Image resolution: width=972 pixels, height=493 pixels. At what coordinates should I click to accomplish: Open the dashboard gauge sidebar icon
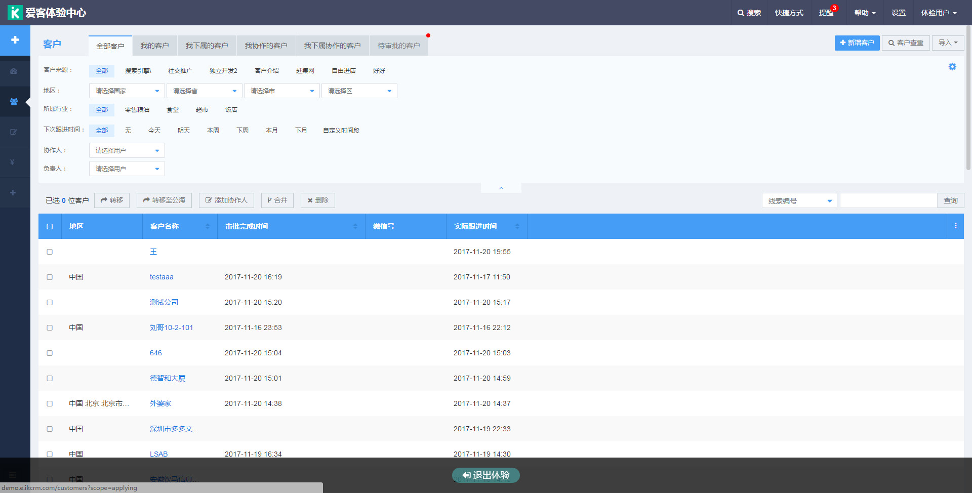point(14,71)
